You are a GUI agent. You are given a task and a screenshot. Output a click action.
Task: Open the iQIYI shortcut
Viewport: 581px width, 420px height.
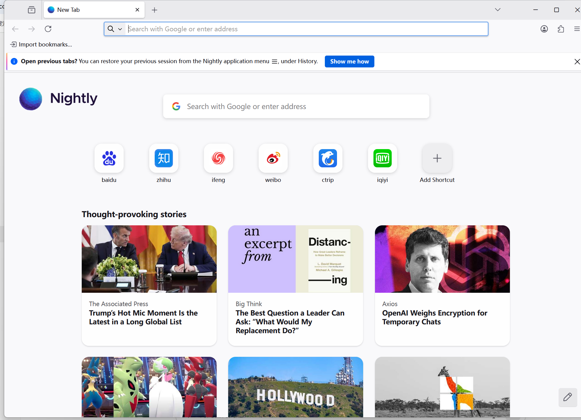[382, 158]
